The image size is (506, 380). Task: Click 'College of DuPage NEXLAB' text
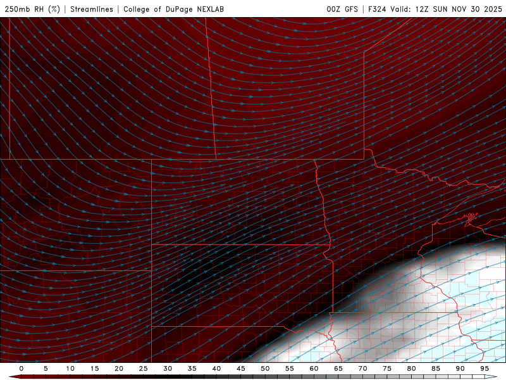point(173,9)
